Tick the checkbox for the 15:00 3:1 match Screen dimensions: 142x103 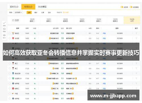coord(10,98)
